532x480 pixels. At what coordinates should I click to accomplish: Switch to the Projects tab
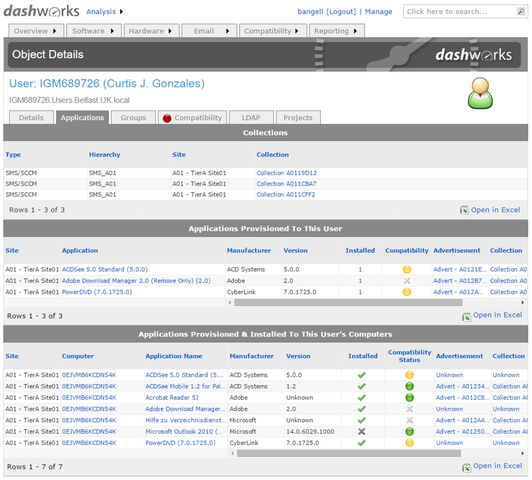click(x=298, y=118)
